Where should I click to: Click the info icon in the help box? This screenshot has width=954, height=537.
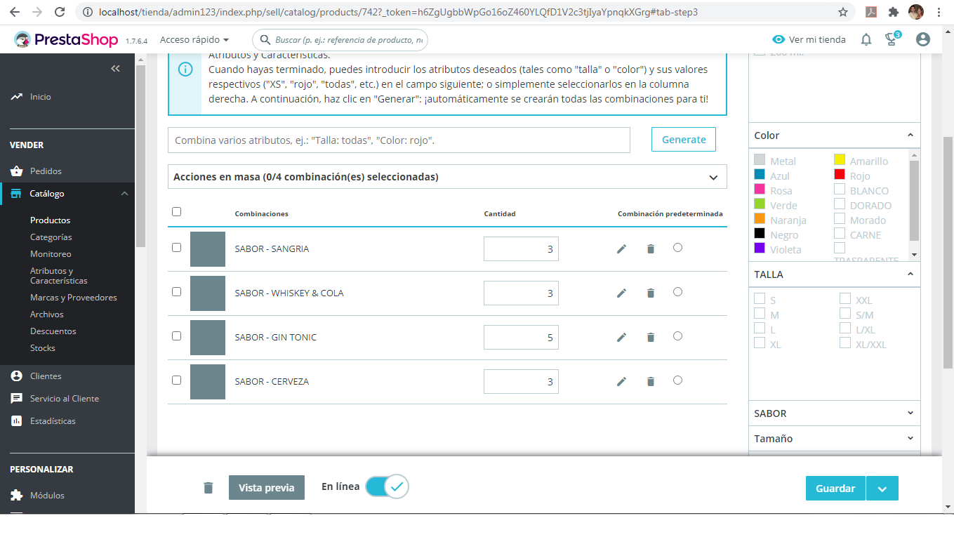(x=185, y=69)
